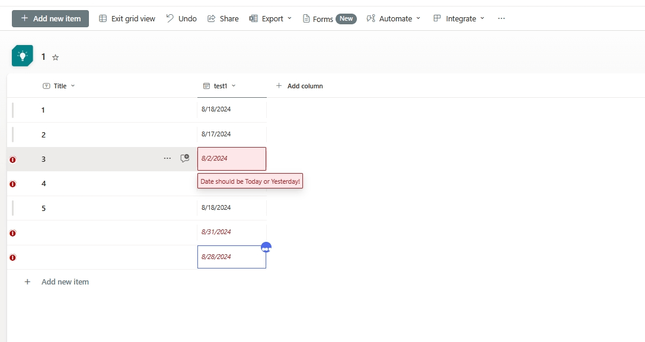Click the Title column type icon

pos(46,86)
